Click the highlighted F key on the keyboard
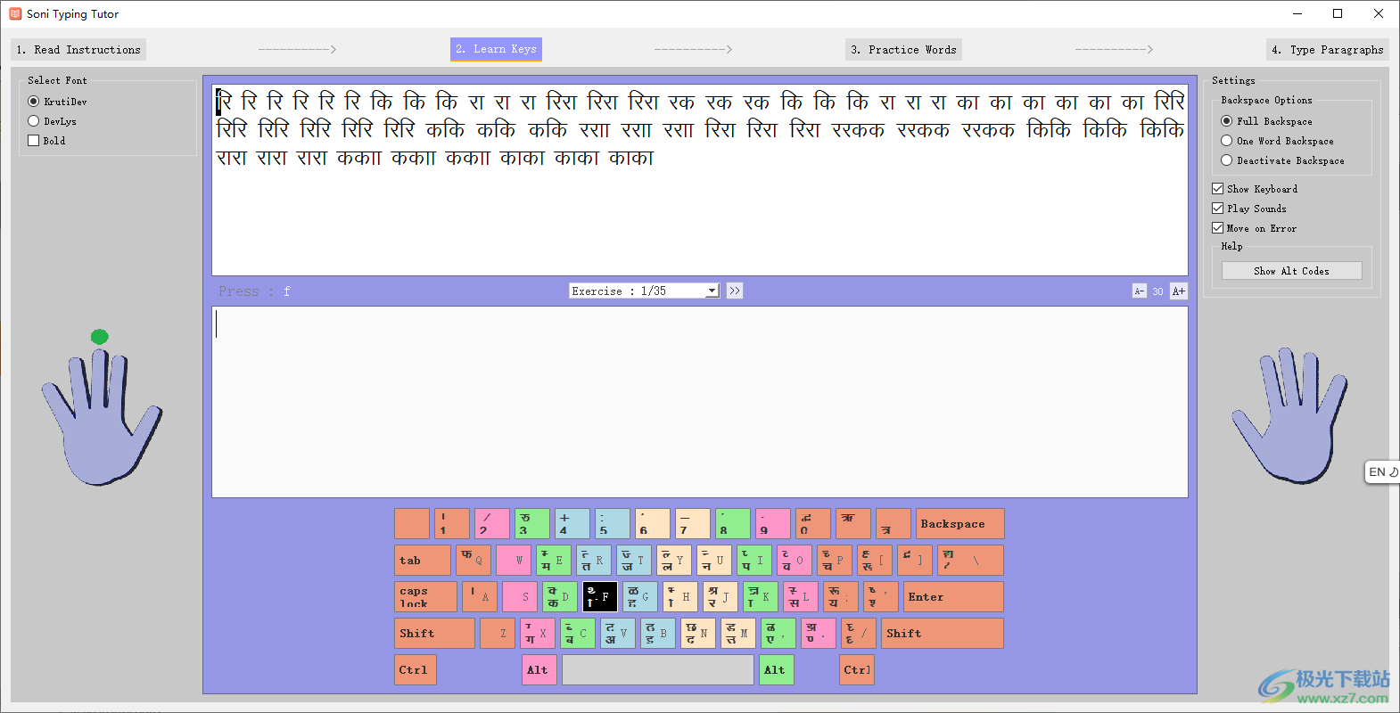 click(599, 596)
